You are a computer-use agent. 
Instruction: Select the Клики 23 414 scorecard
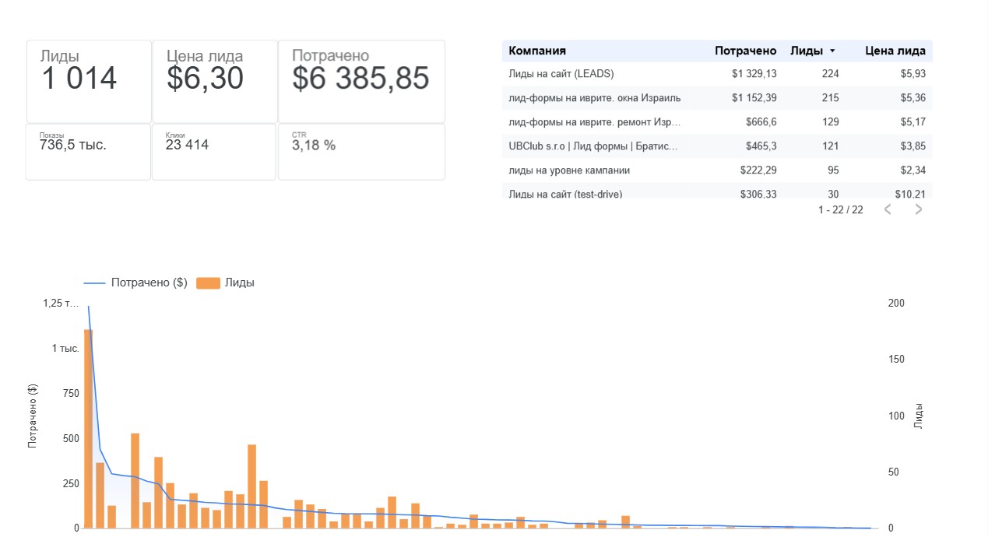pos(214,152)
